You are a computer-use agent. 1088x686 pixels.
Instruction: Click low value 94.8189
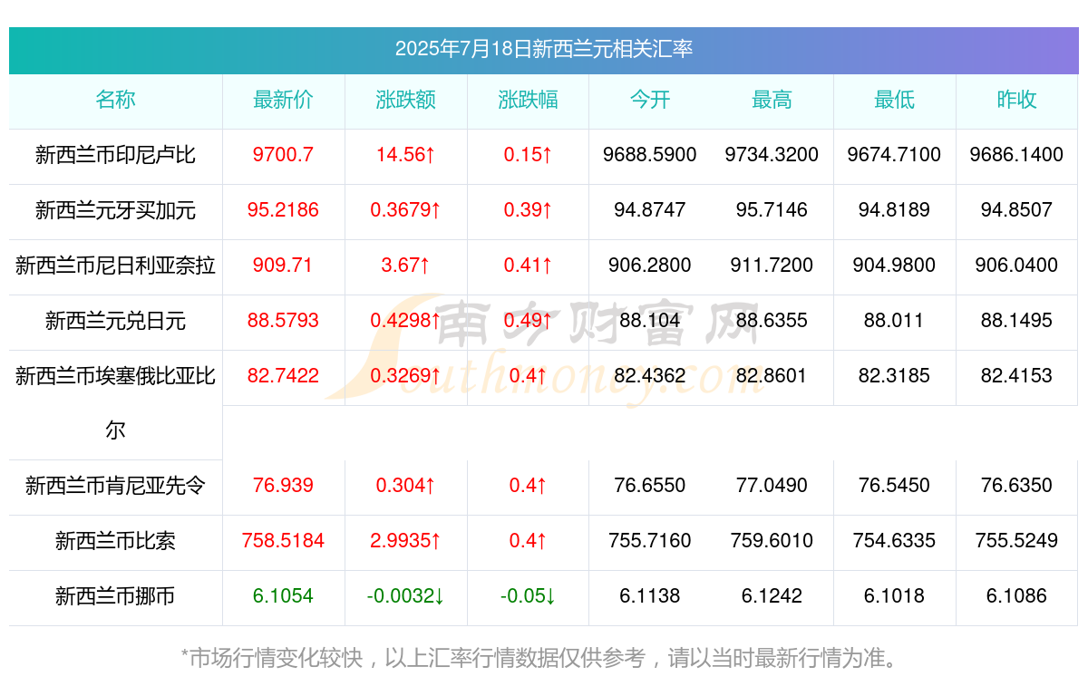[x=894, y=210]
